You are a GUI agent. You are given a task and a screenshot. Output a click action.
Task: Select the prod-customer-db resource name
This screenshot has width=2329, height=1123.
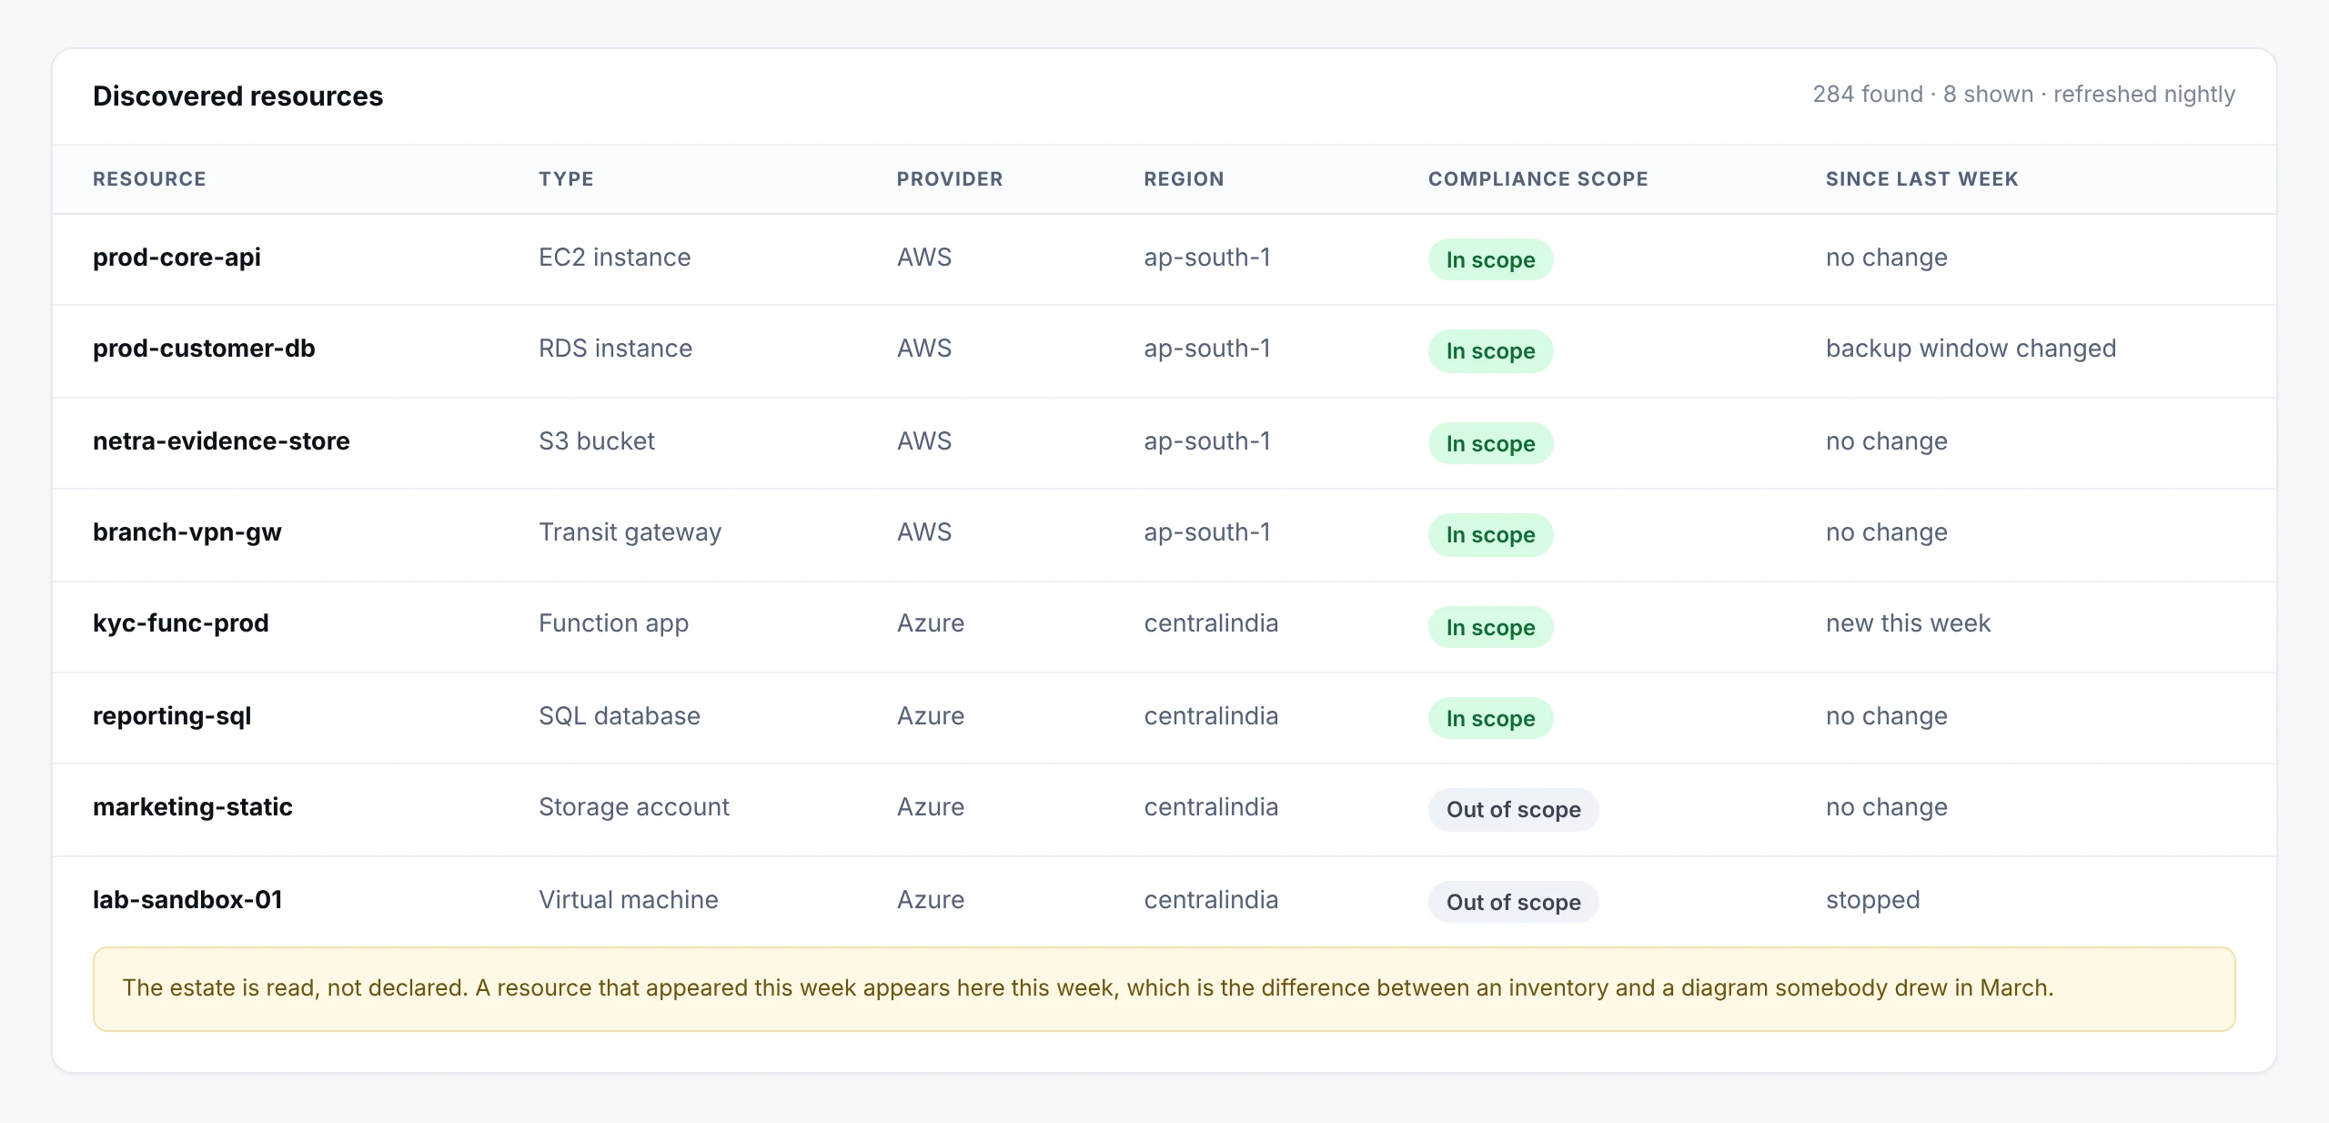pos(204,349)
